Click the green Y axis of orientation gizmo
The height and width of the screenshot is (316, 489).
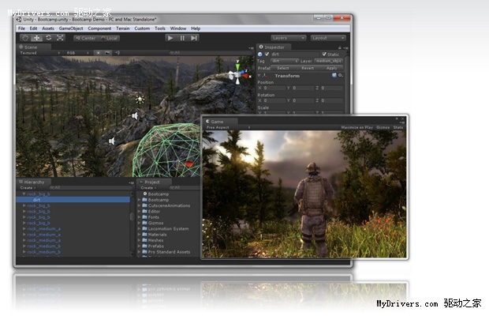(237, 66)
